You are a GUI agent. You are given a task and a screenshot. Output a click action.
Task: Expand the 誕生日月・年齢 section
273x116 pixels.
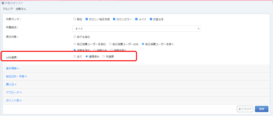(16, 77)
